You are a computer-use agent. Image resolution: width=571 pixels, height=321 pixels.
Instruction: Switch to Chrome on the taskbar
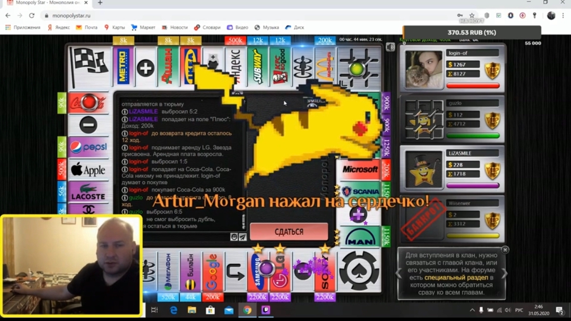coord(247,310)
